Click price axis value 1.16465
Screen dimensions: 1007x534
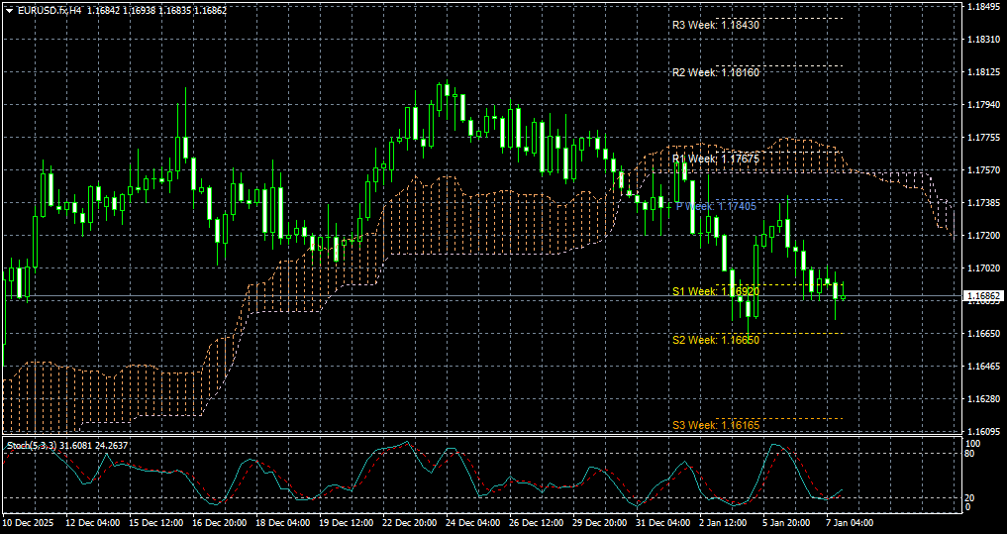click(x=984, y=367)
